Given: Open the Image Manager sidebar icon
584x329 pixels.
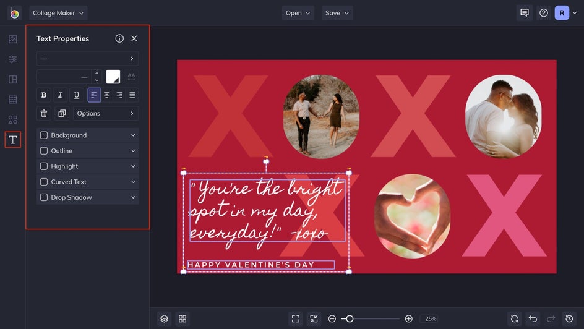Looking at the screenshot, I should (x=12, y=39).
